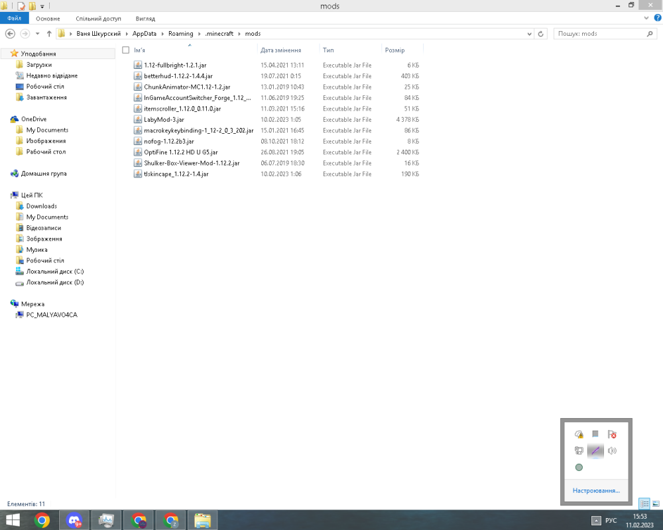Open the Файл ribbon tab

(x=15, y=18)
